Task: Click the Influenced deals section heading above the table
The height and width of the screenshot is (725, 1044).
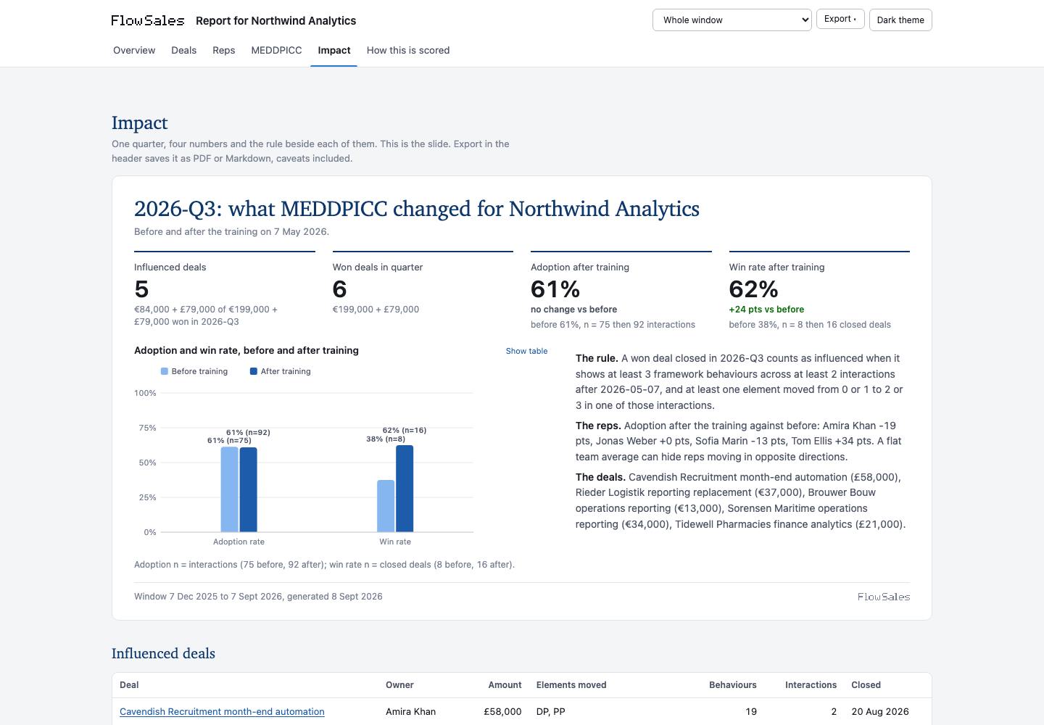Action: [x=163, y=653]
